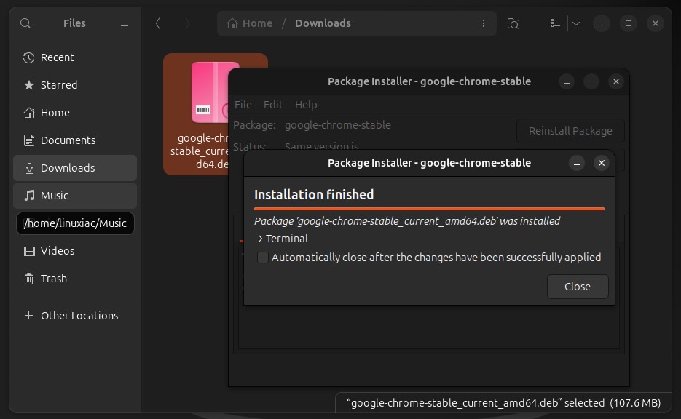Open Starred in the sidebar

[x=75, y=85]
